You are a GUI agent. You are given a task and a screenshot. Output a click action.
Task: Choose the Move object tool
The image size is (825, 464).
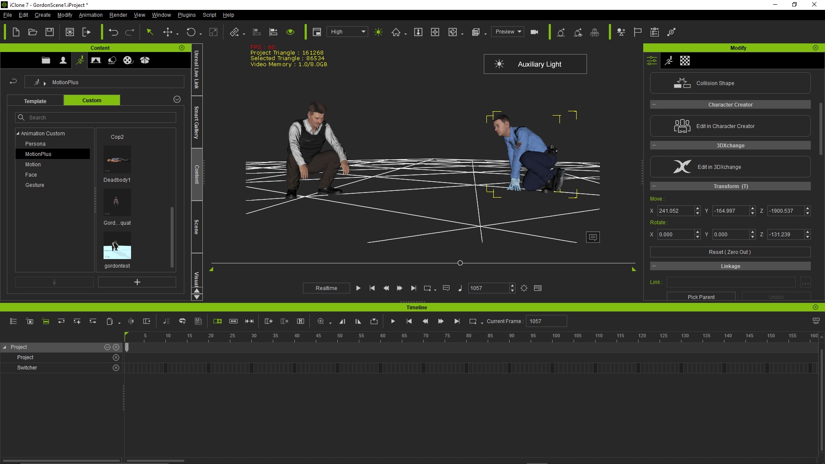click(x=168, y=32)
